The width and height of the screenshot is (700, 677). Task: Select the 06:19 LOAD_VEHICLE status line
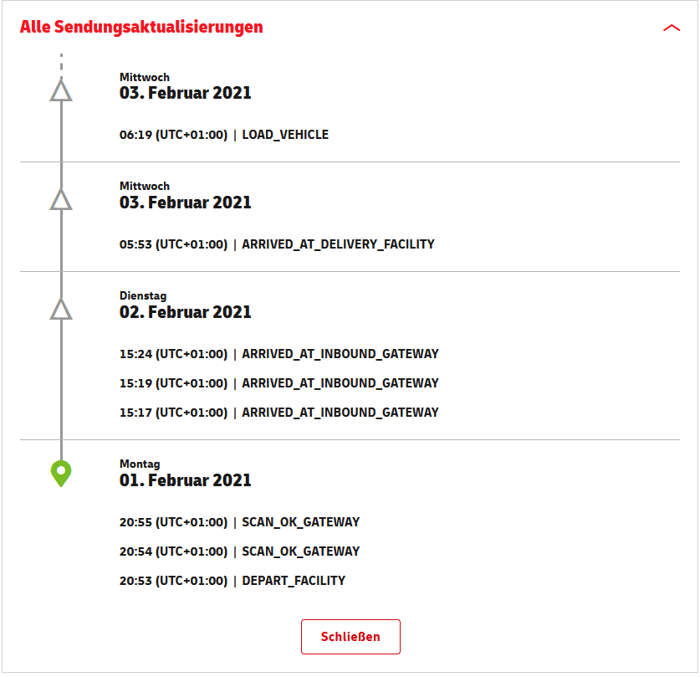[x=223, y=135]
